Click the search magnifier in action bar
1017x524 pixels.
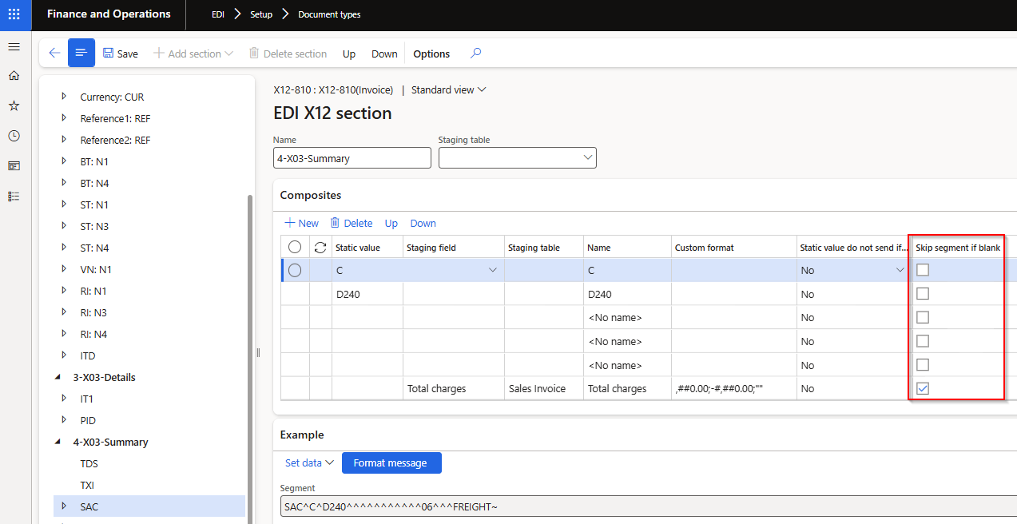pos(475,54)
